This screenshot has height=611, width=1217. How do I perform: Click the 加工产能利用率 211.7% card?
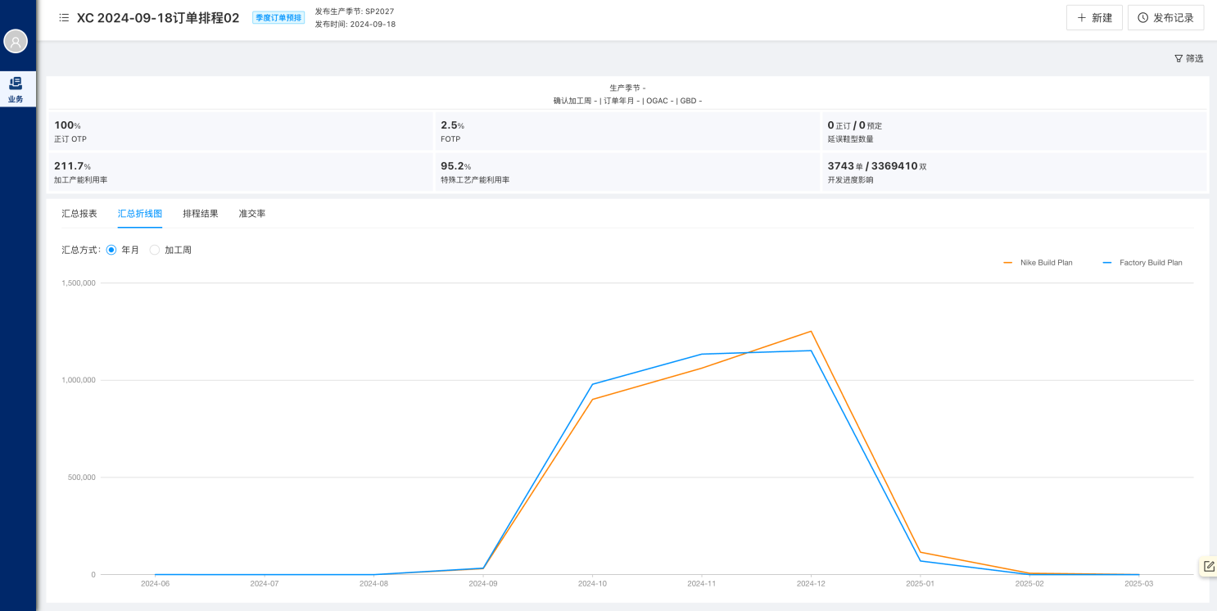pyautogui.click(x=241, y=172)
